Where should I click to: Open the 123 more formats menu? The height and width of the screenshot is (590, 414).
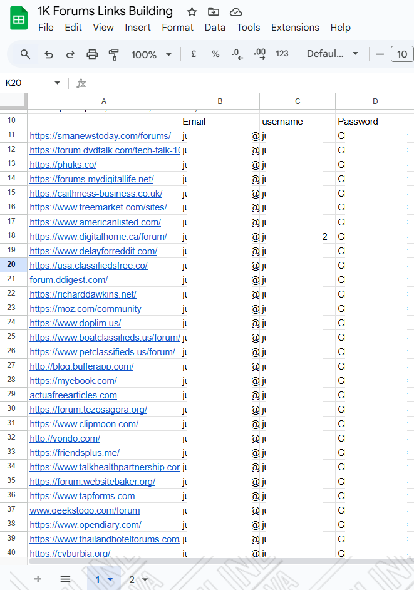[x=282, y=54]
